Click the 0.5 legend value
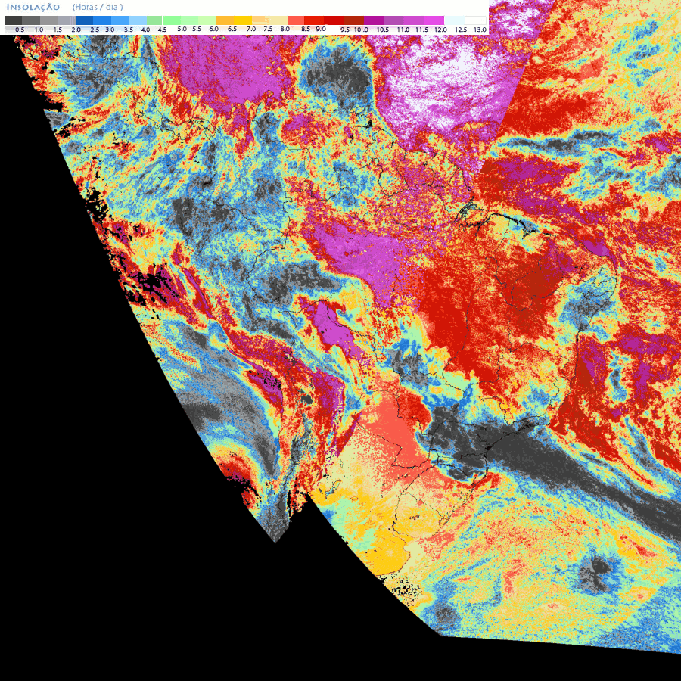681x681 pixels. point(20,30)
